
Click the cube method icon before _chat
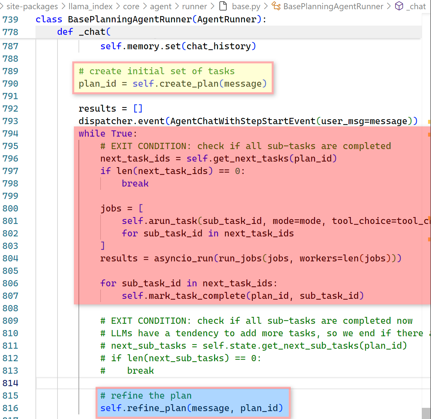[399, 6]
